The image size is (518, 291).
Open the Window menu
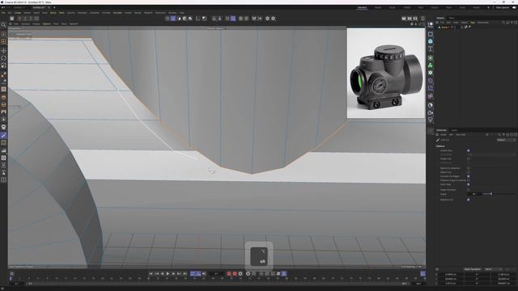coord(172,13)
